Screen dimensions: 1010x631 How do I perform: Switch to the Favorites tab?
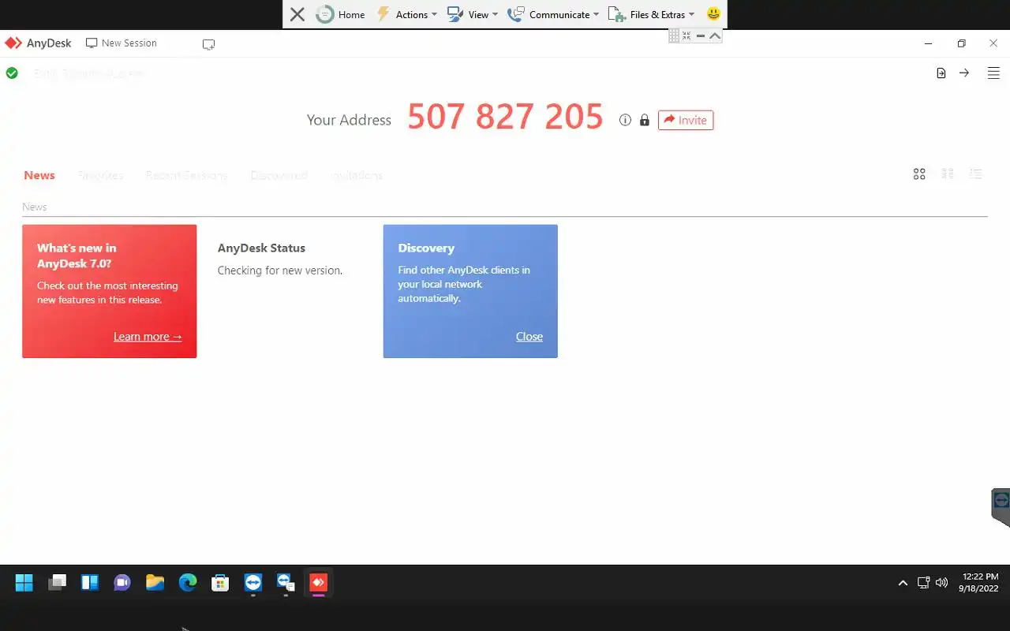tap(100, 175)
